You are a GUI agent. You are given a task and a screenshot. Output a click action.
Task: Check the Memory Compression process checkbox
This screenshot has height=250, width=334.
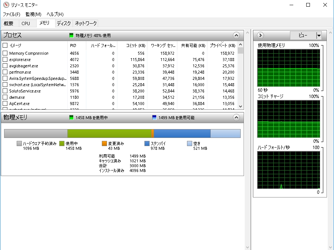click(5, 53)
